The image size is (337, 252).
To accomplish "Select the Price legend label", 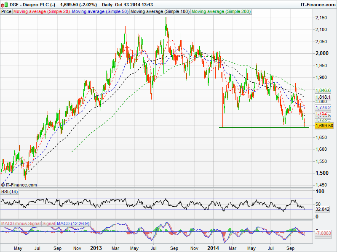I will 6,12.
